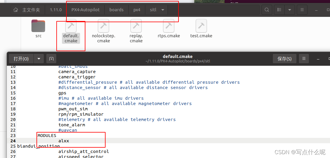Navigate to PX4-Autopilot in path bar
Viewport: 330px width, 158px height.
click(85, 10)
